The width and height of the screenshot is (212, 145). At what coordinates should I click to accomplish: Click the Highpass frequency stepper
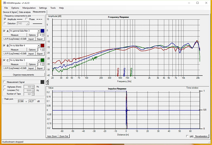click(x=33, y=87)
